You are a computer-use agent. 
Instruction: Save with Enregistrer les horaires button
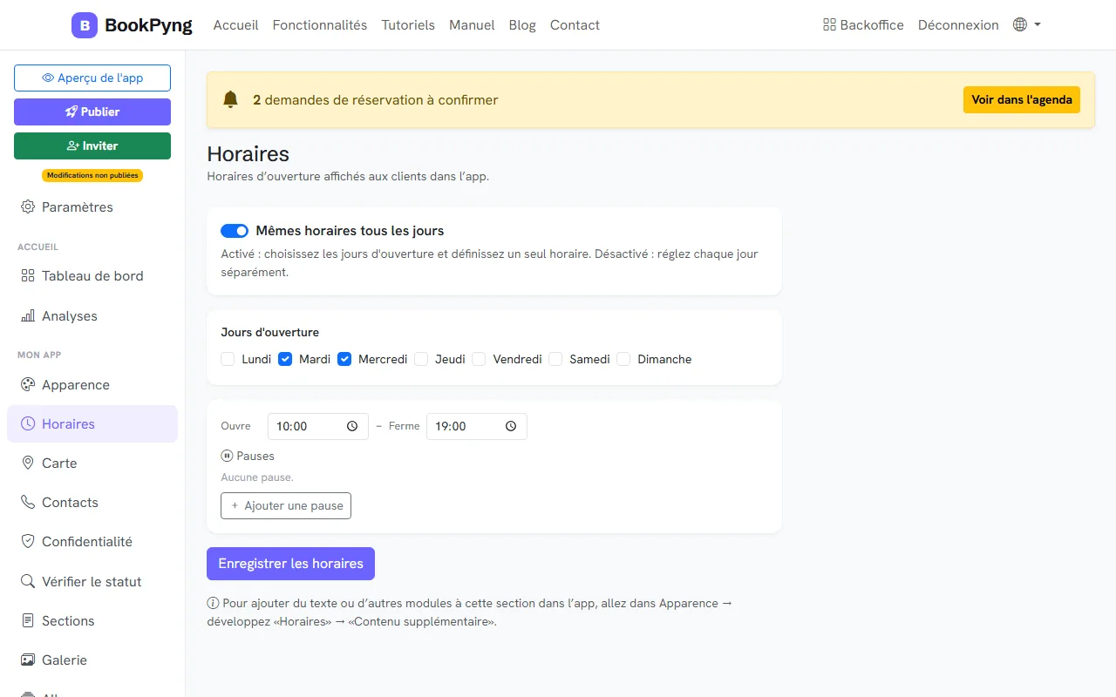click(x=290, y=564)
